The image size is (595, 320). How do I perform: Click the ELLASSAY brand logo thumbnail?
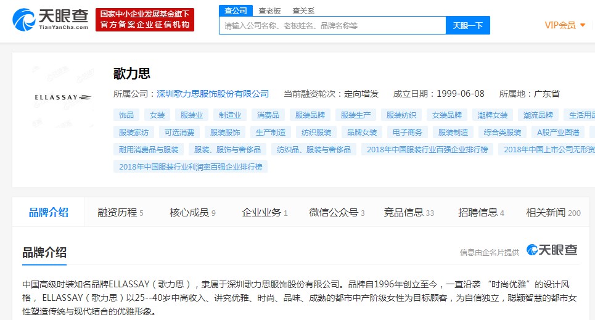[63, 97]
